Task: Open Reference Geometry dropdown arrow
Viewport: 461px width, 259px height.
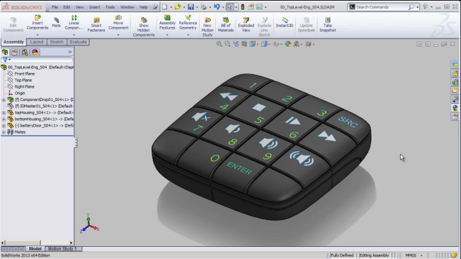Action: coord(188,35)
